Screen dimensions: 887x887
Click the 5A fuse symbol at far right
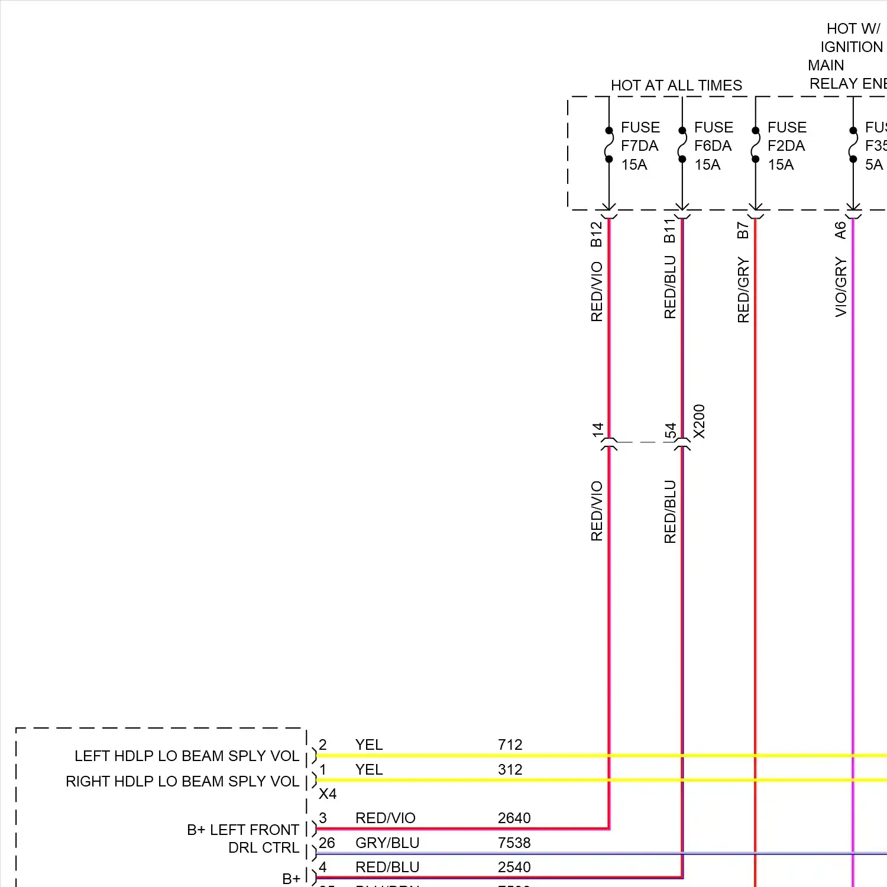[853, 145]
